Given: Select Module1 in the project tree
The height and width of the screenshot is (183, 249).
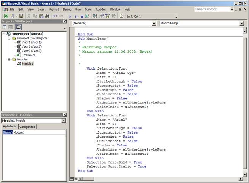Looking at the screenshot, I should 27,64.
